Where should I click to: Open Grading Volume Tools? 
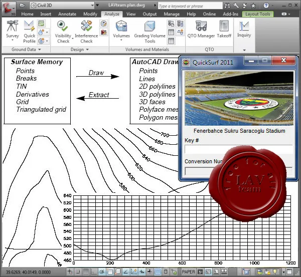tap(149, 32)
